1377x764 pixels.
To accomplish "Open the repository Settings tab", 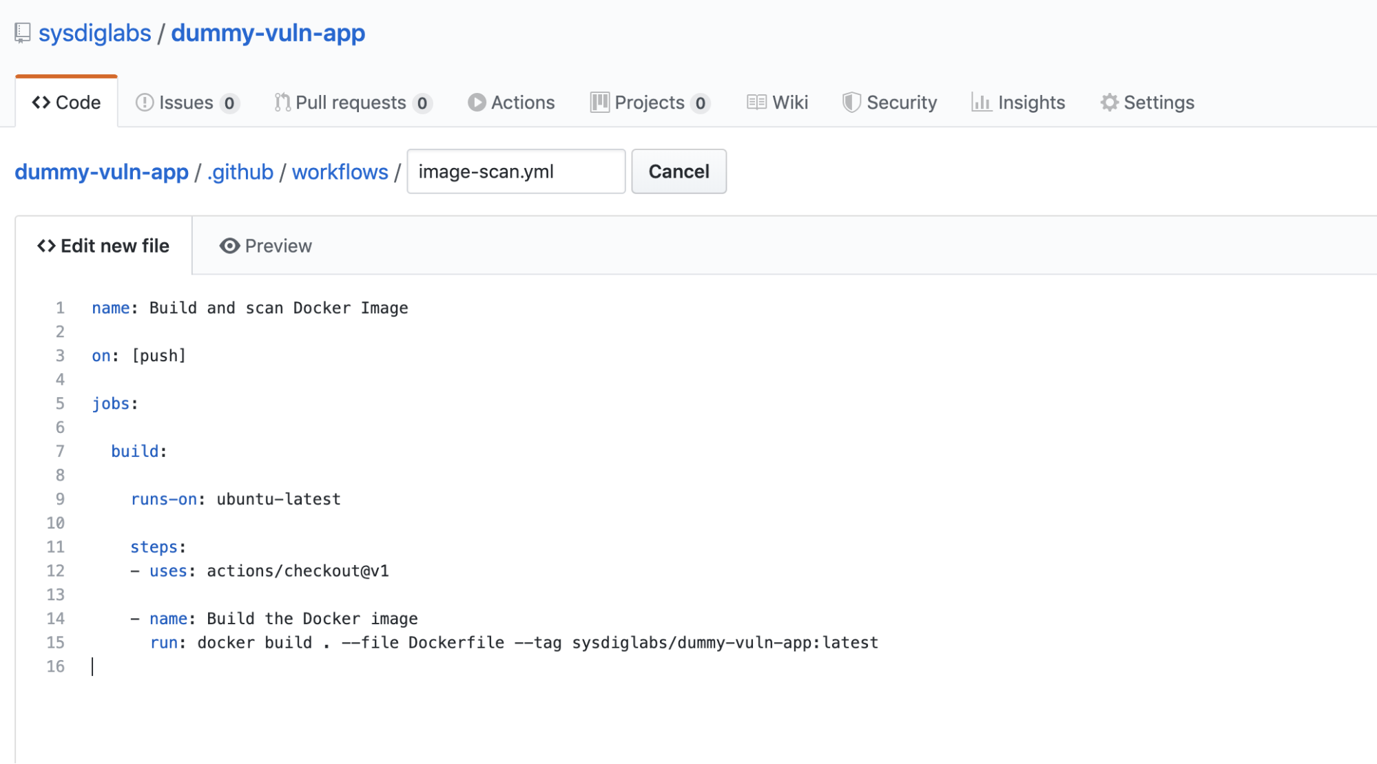I will 1147,103.
